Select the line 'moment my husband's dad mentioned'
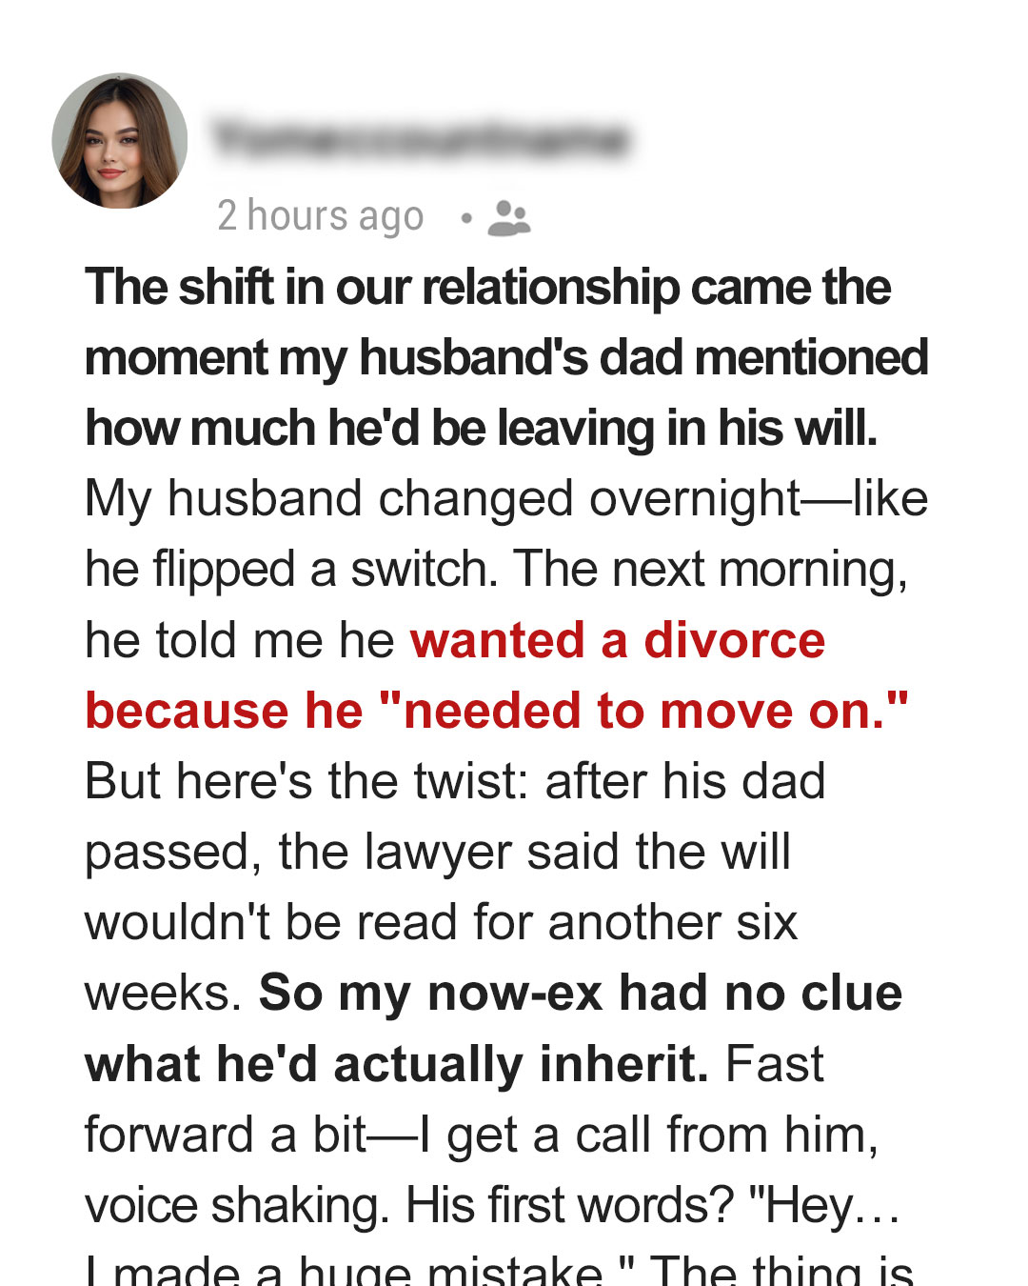The image size is (1028, 1286). coord(506,357)
